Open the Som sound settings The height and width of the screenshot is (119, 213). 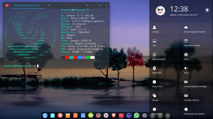[x=197, y=70]
